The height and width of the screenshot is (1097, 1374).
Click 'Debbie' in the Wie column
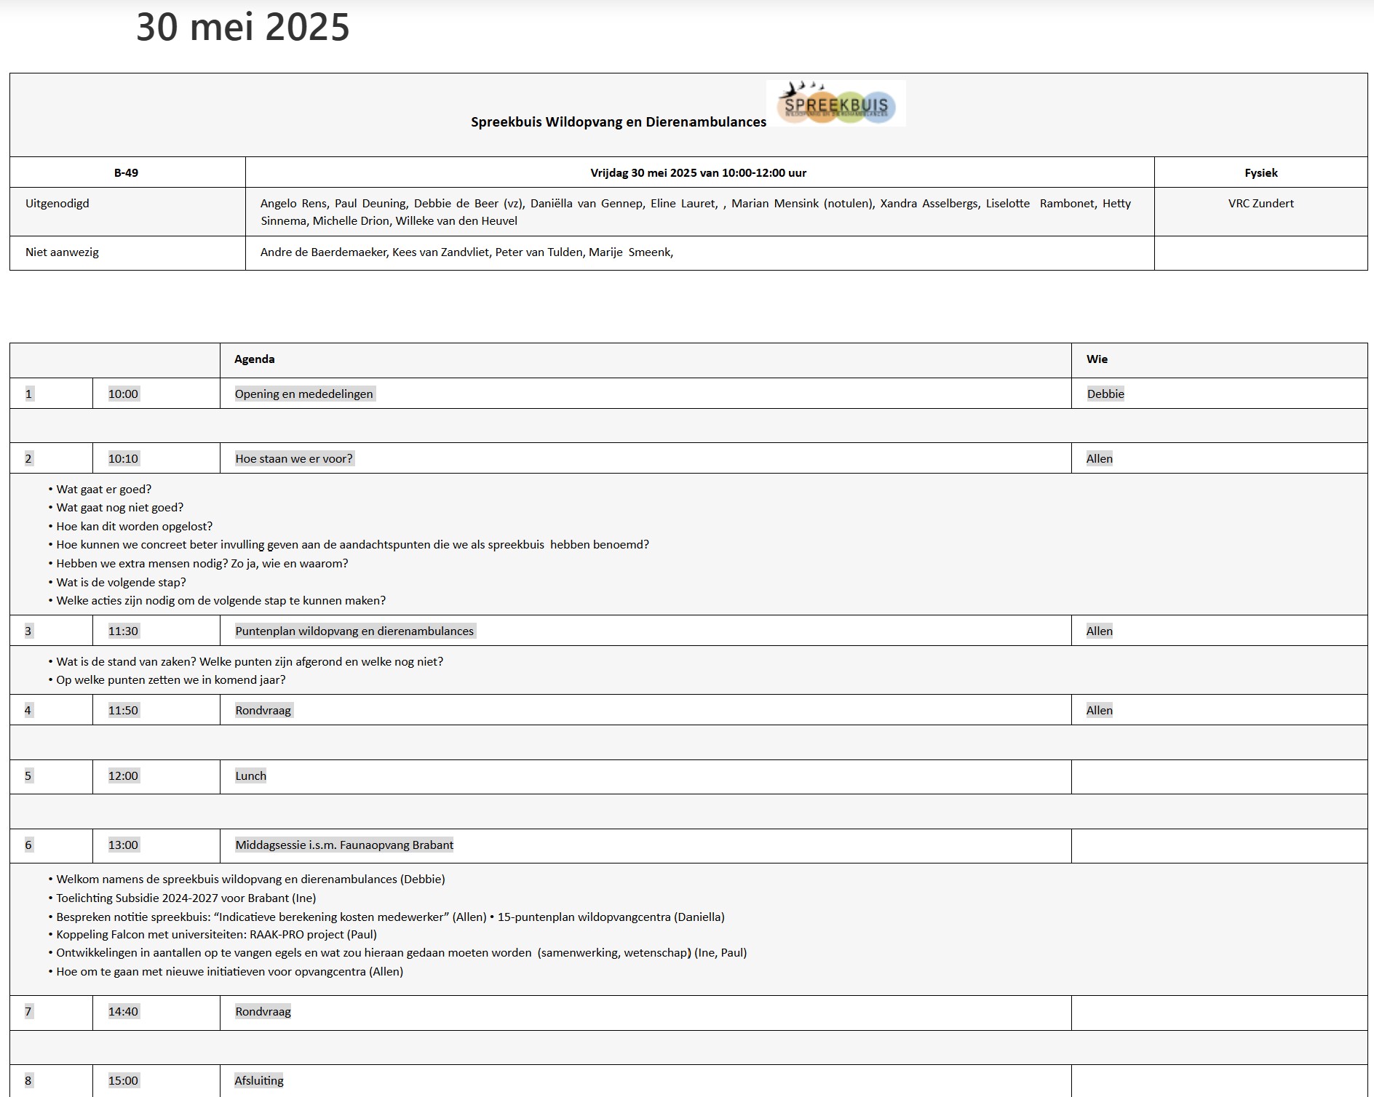point(1105,394)
